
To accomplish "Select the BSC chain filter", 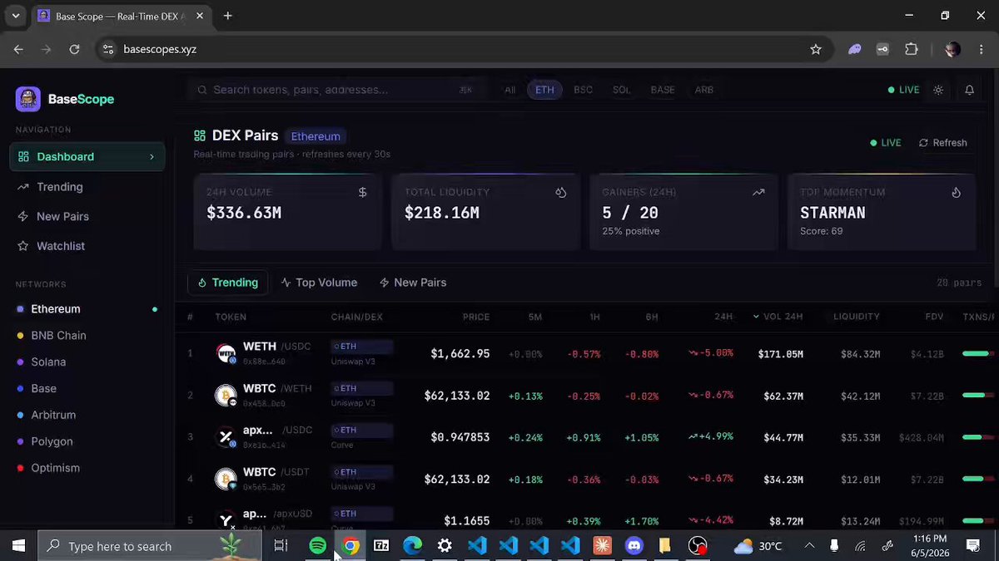I will pos(583,90).
